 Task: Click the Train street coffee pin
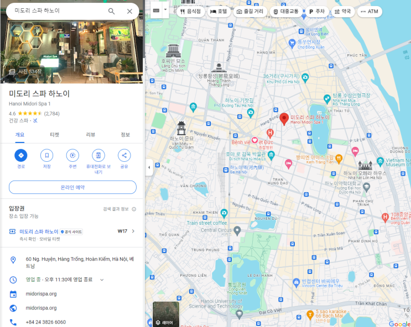(x=224, y=213)
